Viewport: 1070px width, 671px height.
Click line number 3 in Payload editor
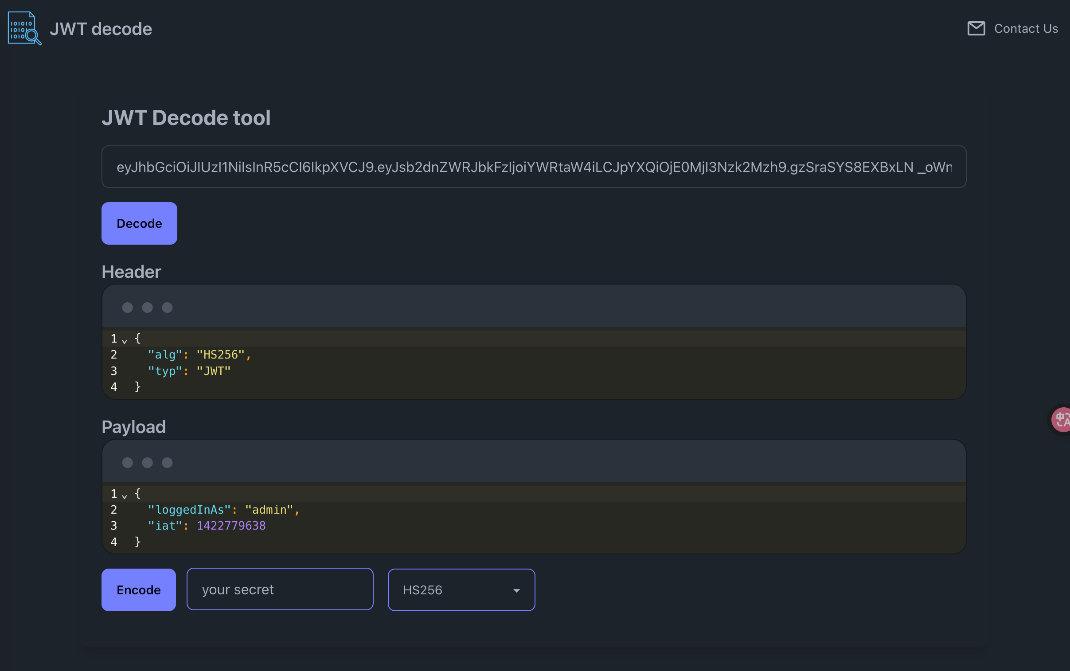click(x=114, y=526)
